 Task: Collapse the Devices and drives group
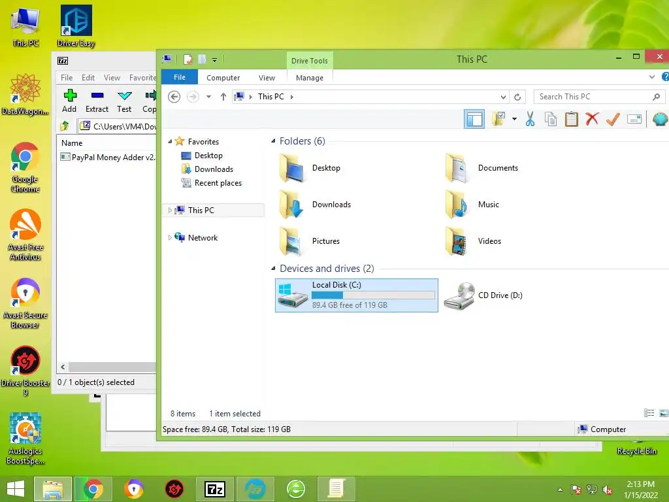coord(273,269)
